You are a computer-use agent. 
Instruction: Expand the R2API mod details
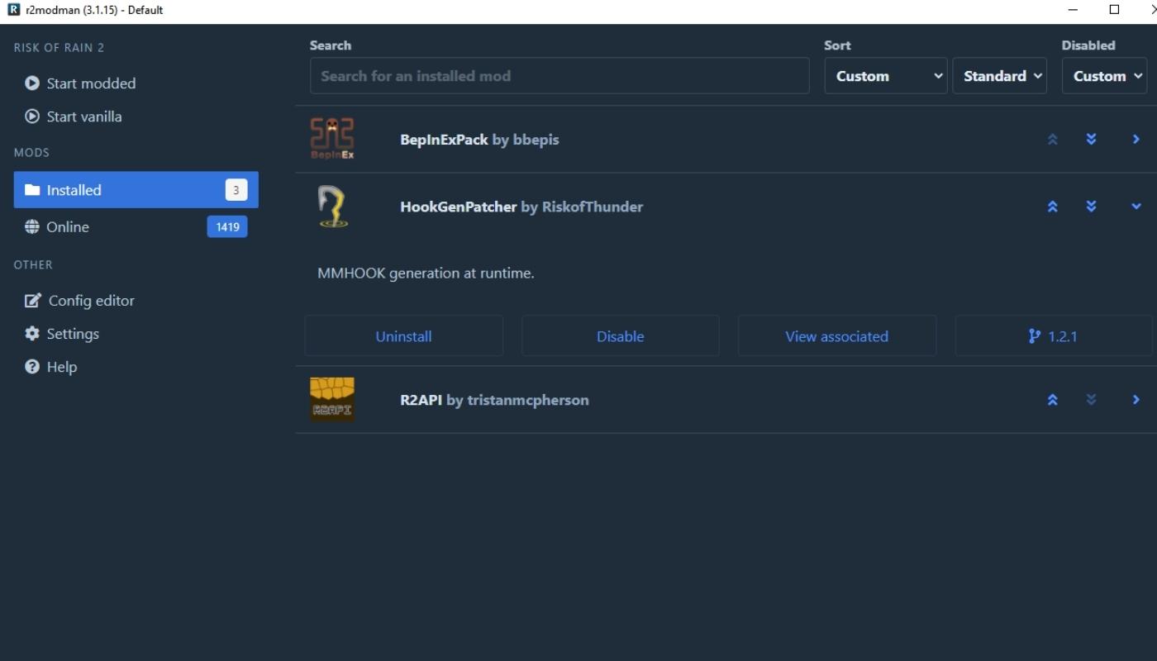[1136, 400]
